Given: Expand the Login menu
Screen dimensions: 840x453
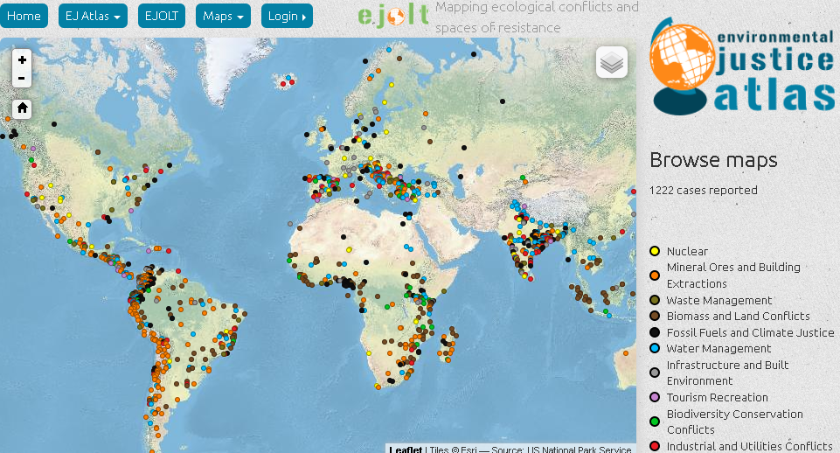Looking at the screenshot, I should (287, 16).
